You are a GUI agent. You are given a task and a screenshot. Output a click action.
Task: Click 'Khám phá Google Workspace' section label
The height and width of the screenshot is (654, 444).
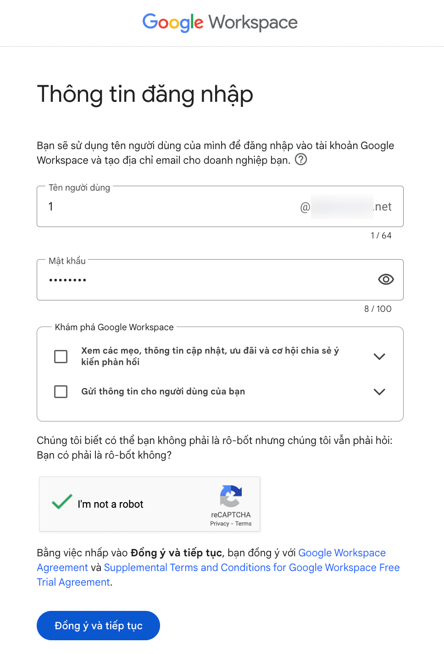tap(114, 327)
